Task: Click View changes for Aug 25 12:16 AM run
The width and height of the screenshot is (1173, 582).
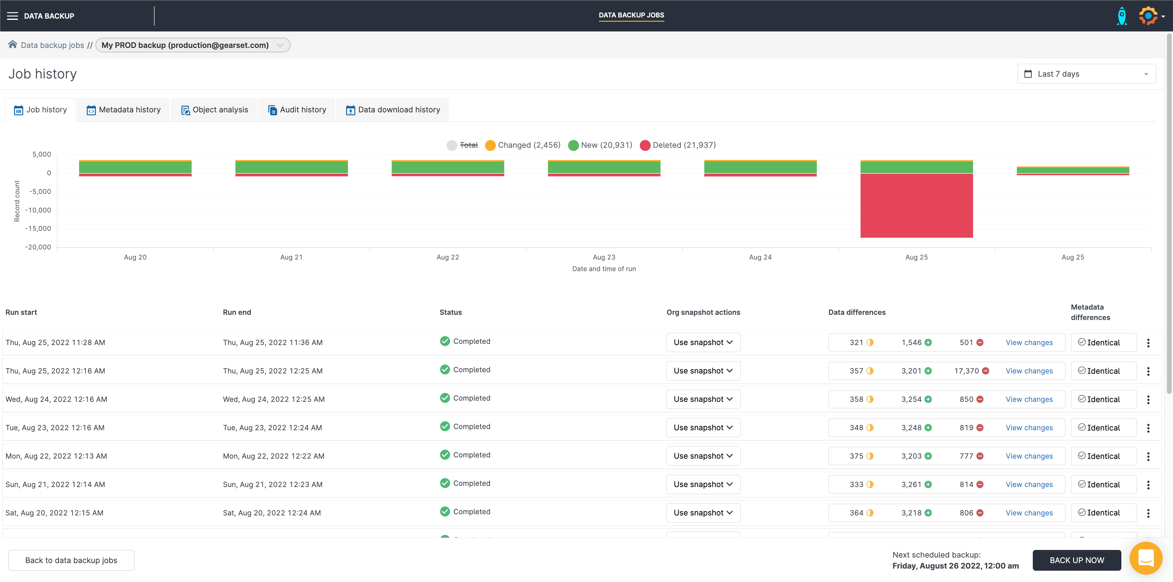Action: coord(1029,371)
